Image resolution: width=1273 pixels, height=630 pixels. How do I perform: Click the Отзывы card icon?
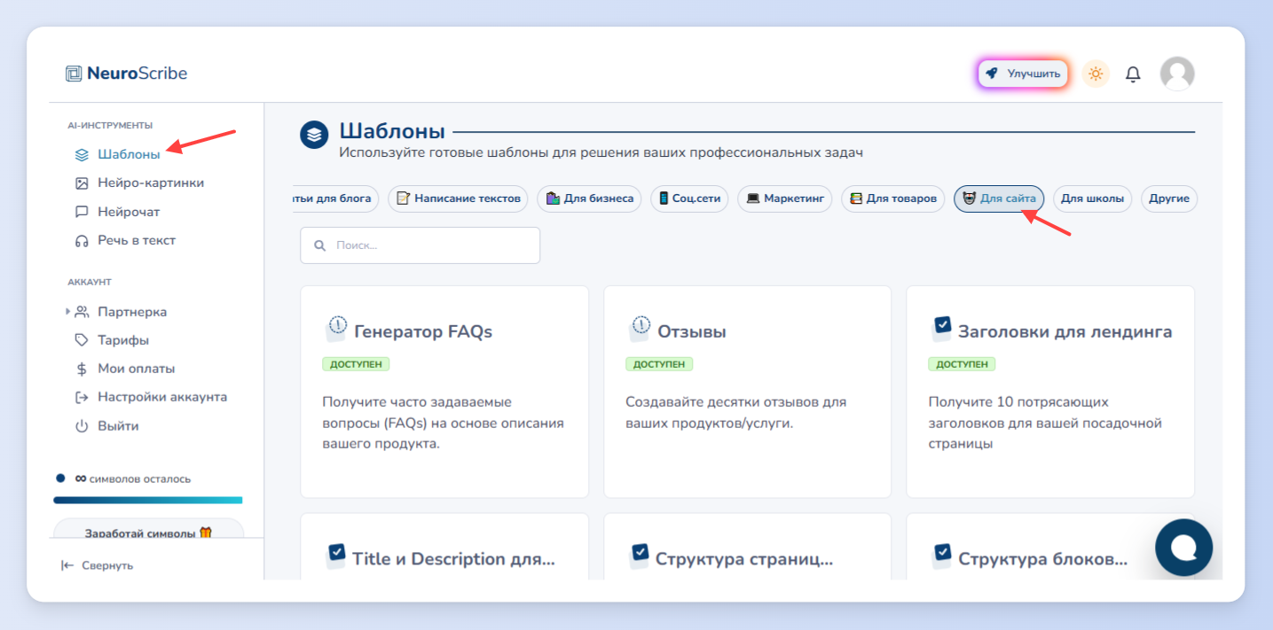640,329
